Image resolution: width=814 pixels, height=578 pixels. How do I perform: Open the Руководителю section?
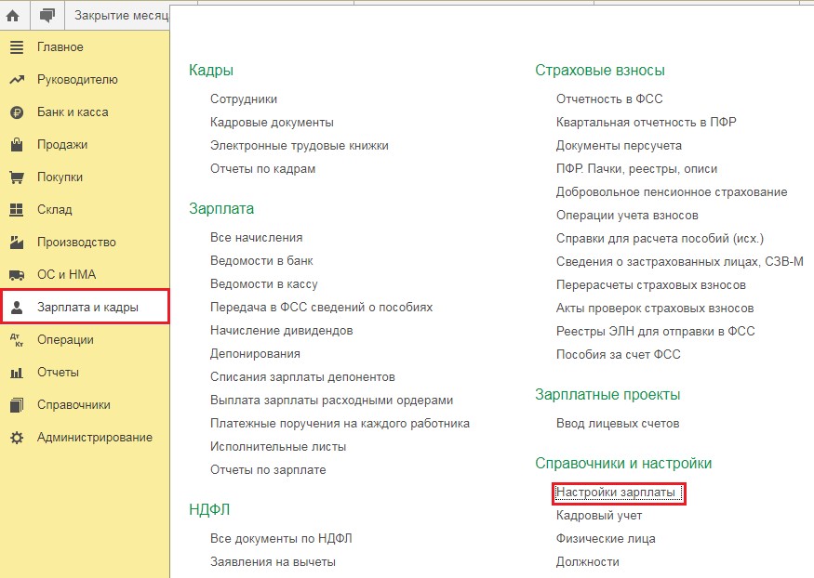click(77, 80)
